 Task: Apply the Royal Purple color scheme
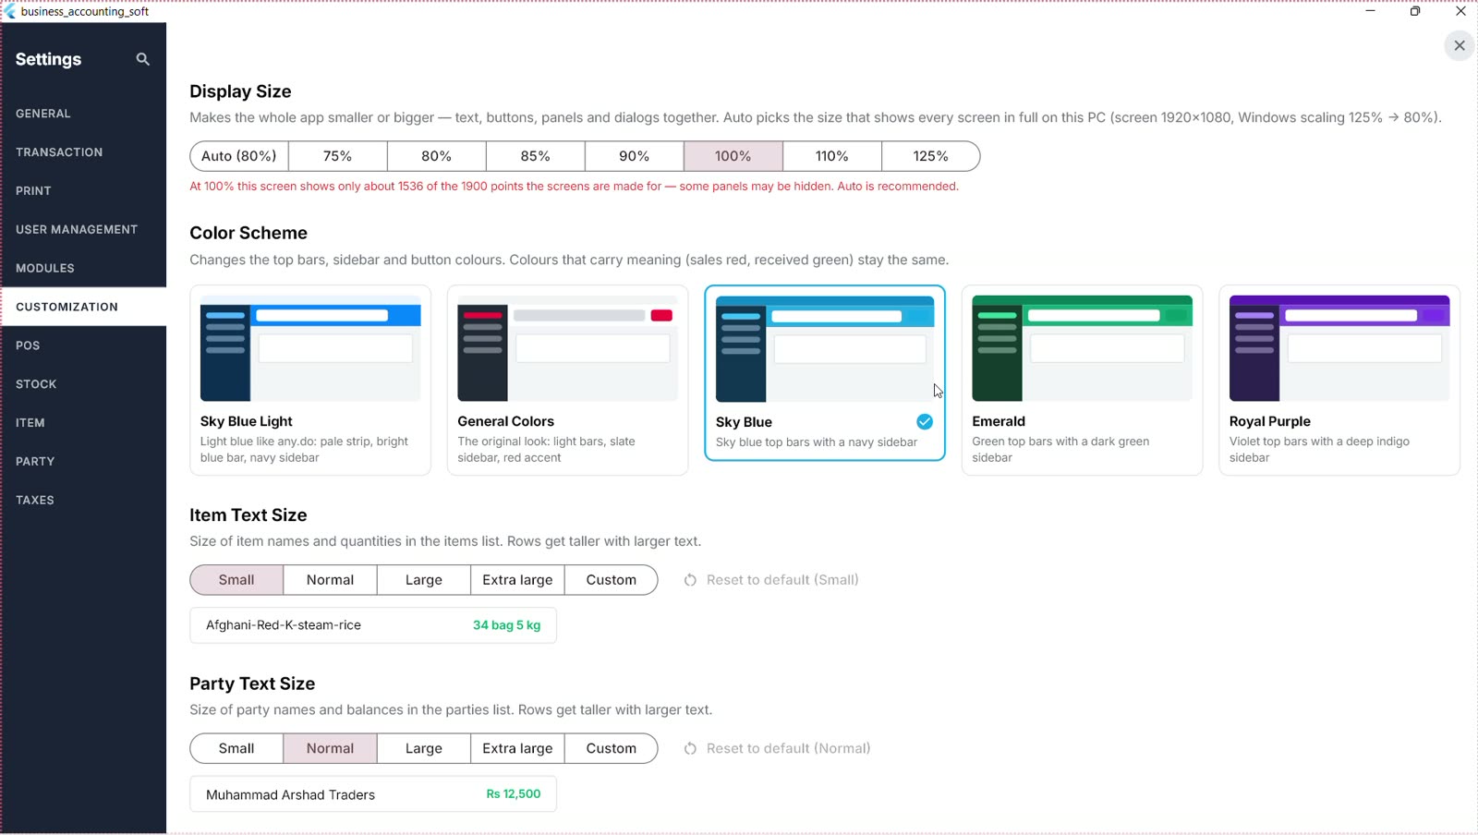click(1339, 381)
